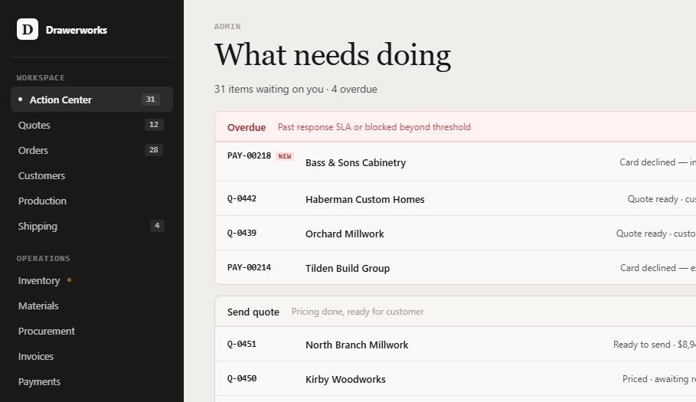Click Quote ready text on Haberman row
Image resolution: width=696 pixels, height=402 pixels.
click(x=662, y=199)
